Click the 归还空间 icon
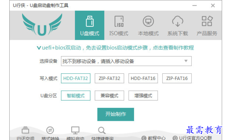 [x=26, y=130]
